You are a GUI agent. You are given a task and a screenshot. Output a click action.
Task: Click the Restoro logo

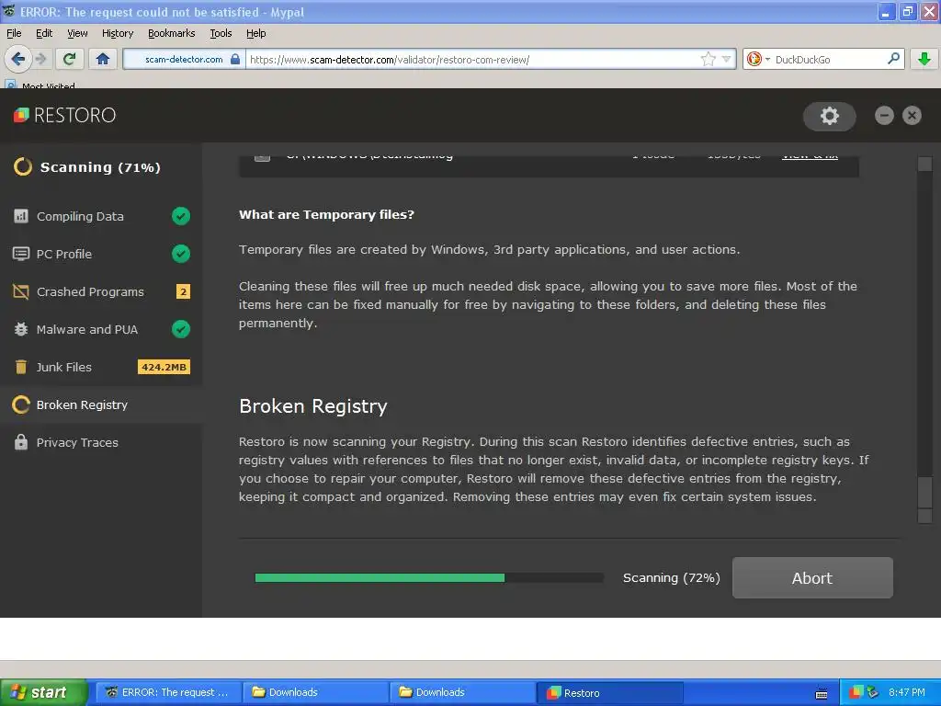click(65, 115)
